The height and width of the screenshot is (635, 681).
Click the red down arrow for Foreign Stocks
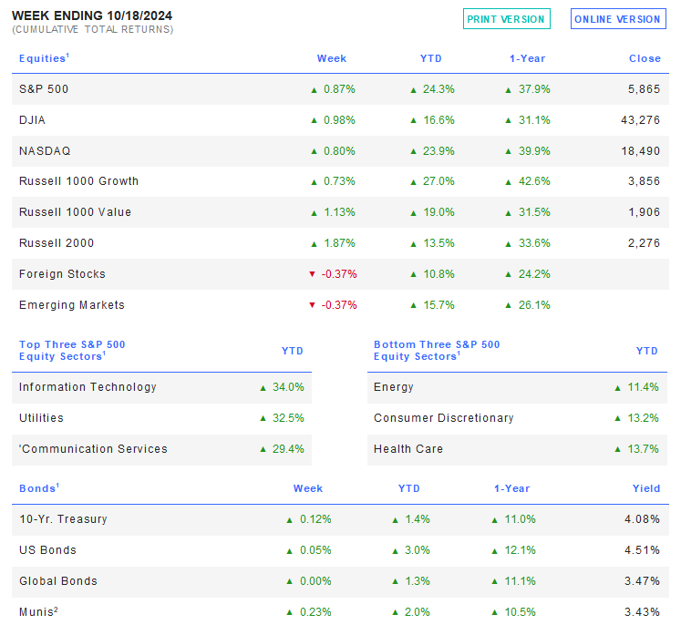point(312,274)
